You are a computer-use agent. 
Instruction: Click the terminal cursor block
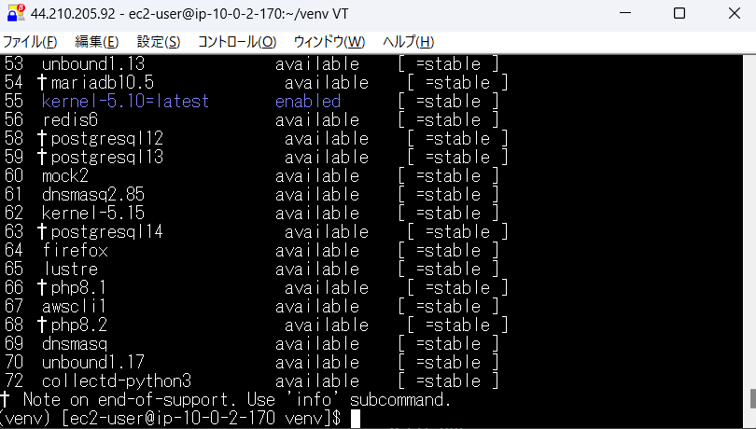tap(356, 419)
